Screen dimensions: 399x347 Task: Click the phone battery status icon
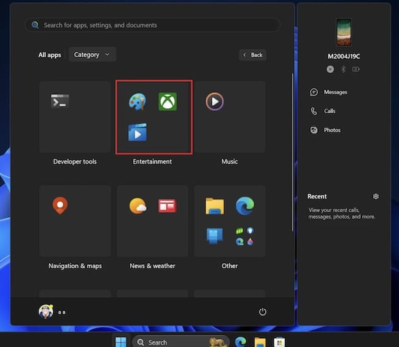pos(356,69)
